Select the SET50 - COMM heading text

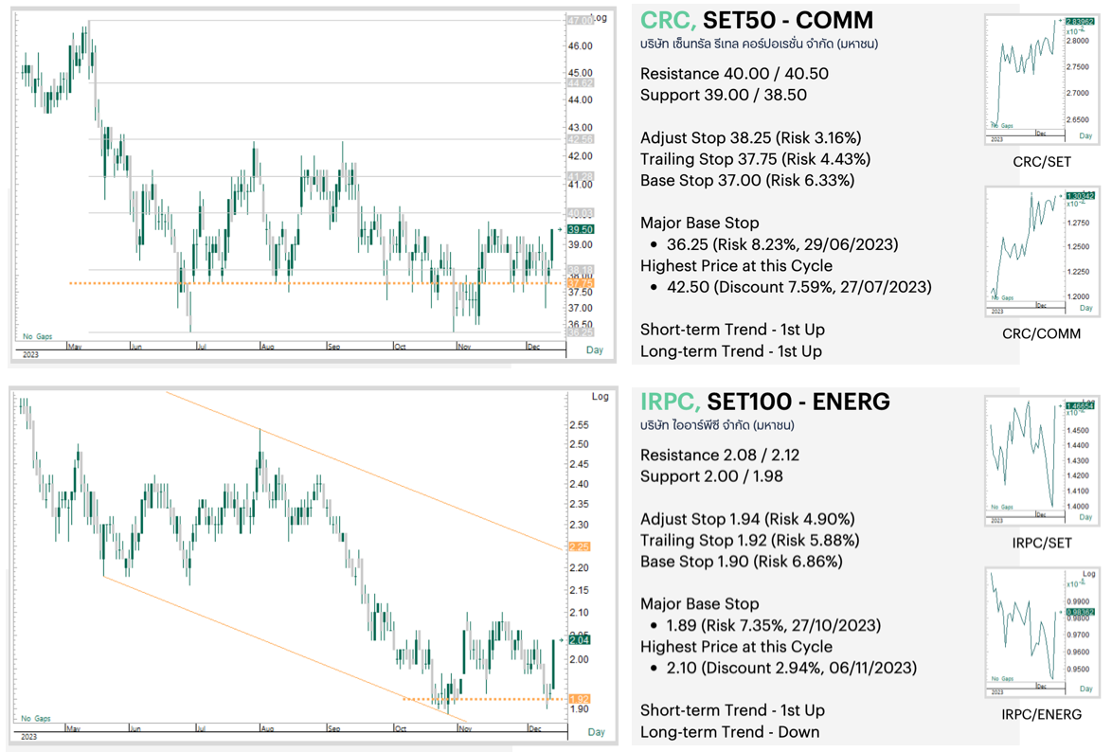click(788, 21)
